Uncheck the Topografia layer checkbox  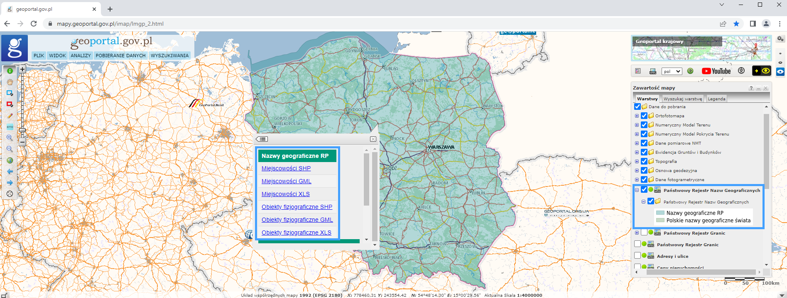point(644,161)
